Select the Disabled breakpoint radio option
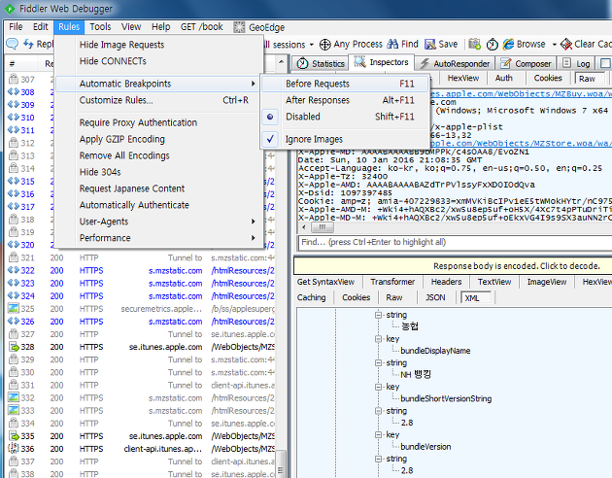612x478 pixels. pos(345,117)
